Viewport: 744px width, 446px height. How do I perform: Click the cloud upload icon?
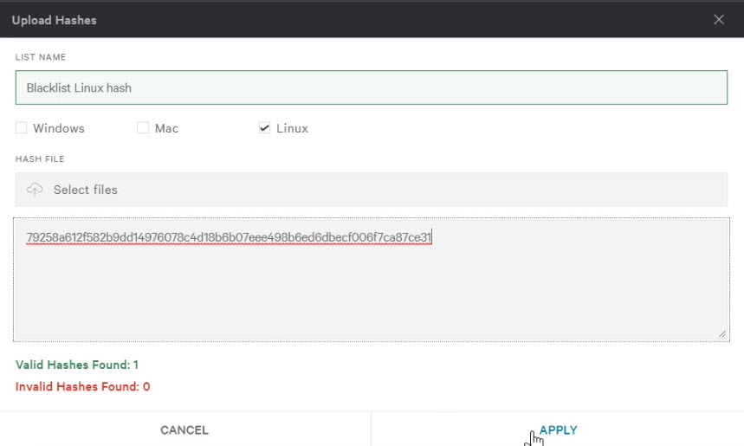coord(35,190)
